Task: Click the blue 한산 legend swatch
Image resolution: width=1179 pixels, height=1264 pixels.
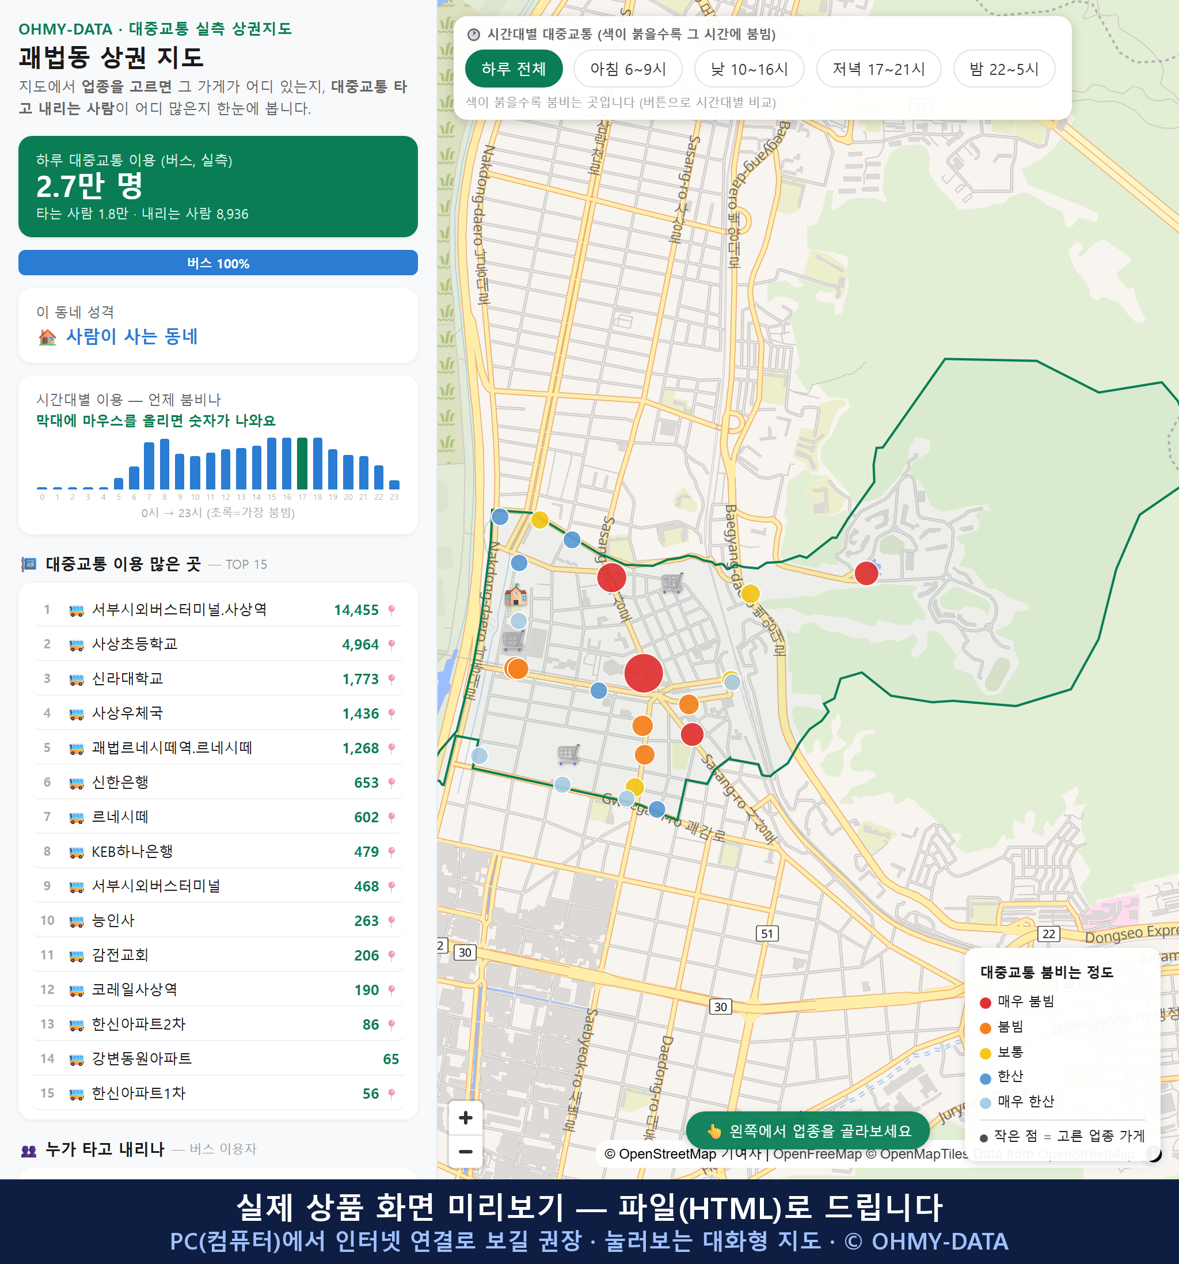Action: point(985,1079)
